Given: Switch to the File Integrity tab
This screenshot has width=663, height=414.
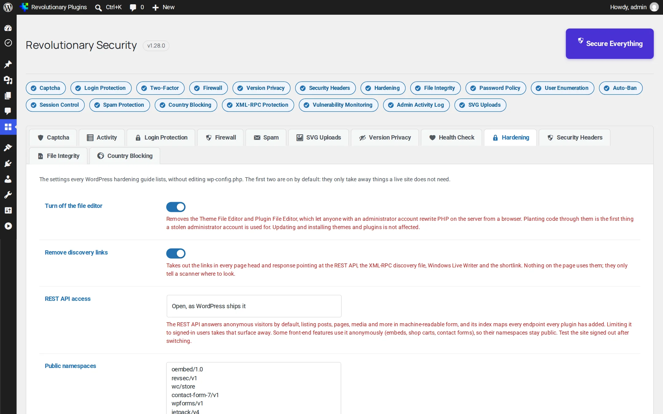Looking at the screenshot, I should [58, 156].
